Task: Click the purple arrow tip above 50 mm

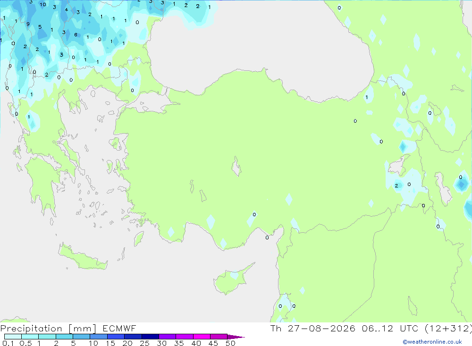Action: pyautogui.click(x=236, y=337)
